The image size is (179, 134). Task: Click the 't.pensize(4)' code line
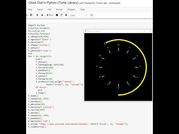pos(36,42)
